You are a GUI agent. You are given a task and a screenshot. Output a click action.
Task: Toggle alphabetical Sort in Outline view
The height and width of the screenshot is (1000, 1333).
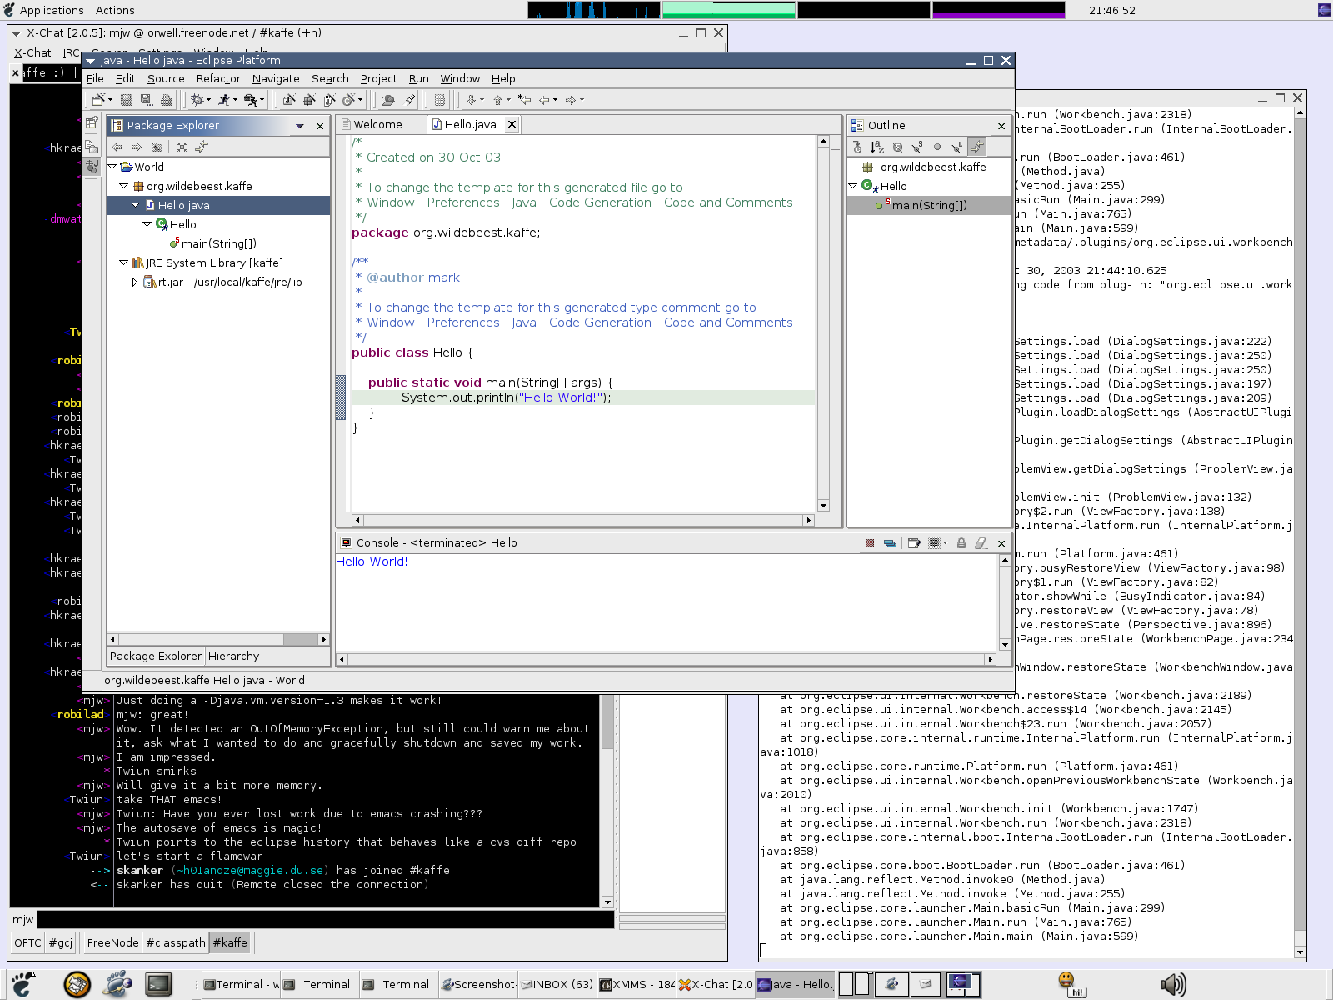point(877,147)
